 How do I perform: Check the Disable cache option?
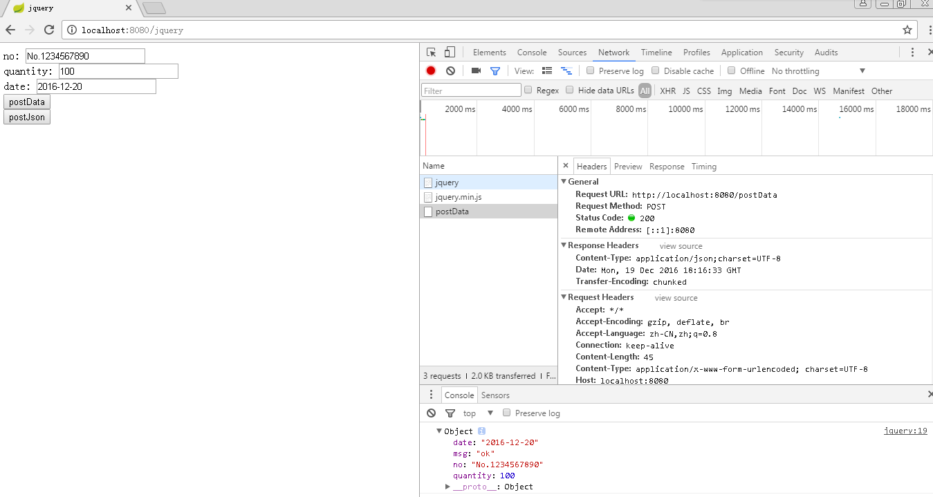point(656,71)
